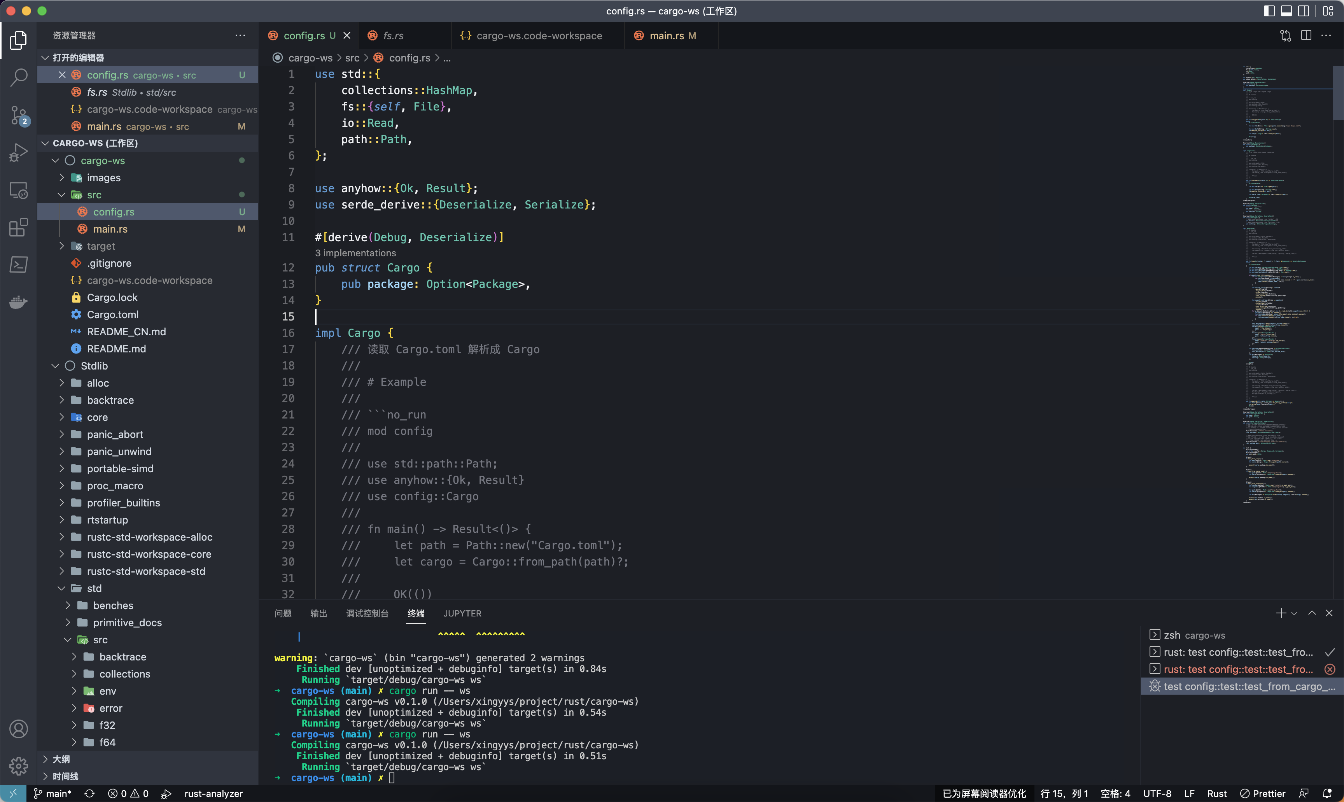Toggle bottom panel layout button
Viewport: 1344px width, 802px height.
(x=1287, y=11)
